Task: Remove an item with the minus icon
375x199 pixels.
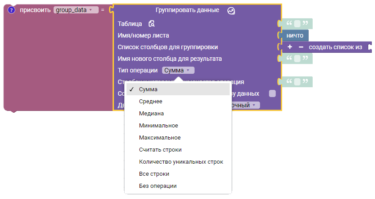Action: [301, 47]
